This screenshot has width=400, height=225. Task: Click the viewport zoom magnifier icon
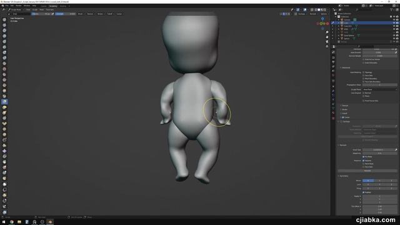pos(327,32)
